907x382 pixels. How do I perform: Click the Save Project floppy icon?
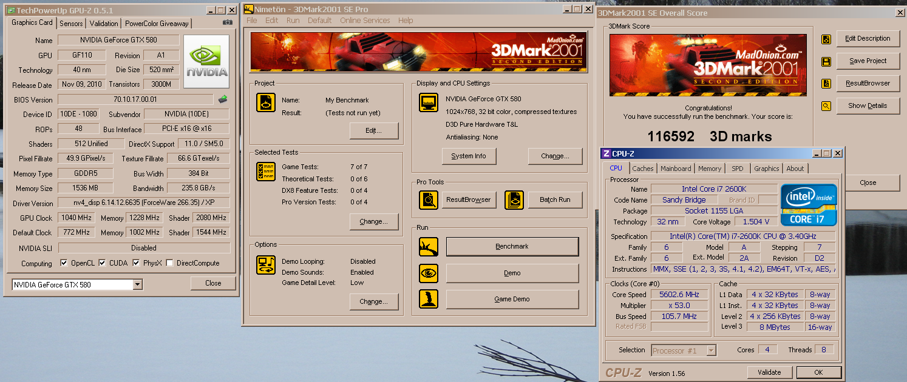pyautogui.click(x=826, y=61)
